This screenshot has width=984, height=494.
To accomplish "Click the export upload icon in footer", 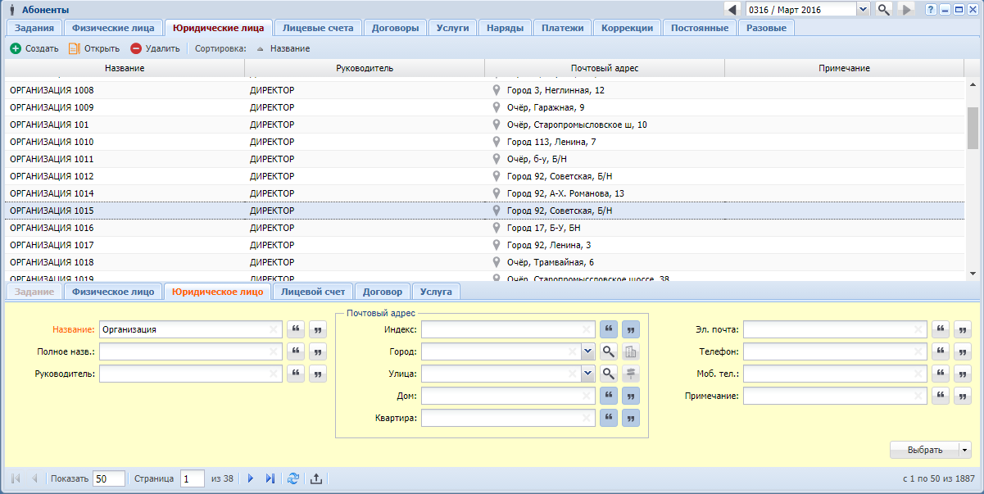I will [x=316, y=478].
